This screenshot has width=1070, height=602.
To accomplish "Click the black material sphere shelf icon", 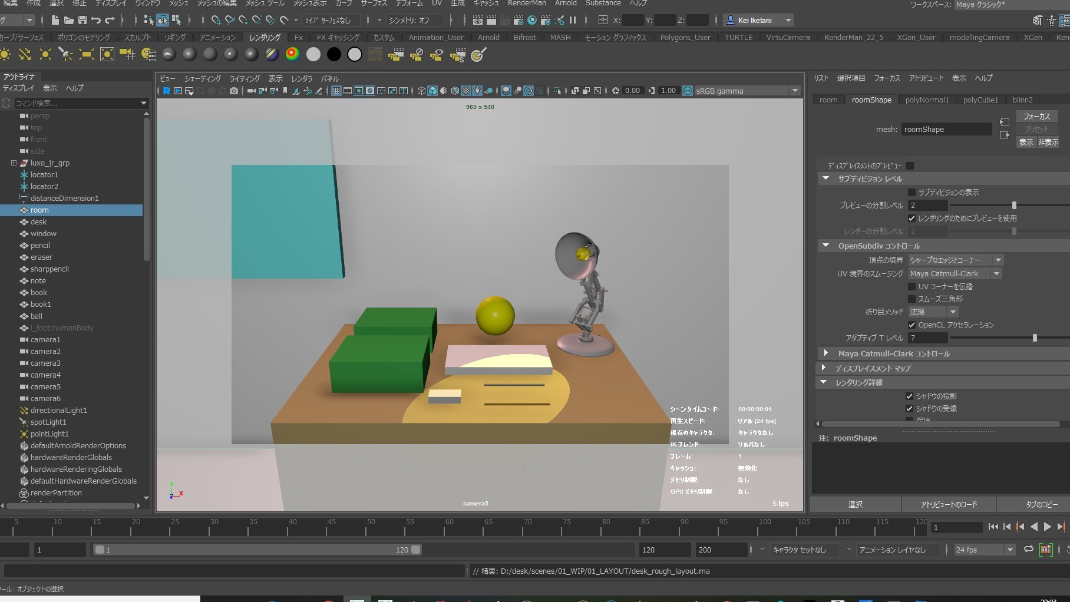I will 333,55.
